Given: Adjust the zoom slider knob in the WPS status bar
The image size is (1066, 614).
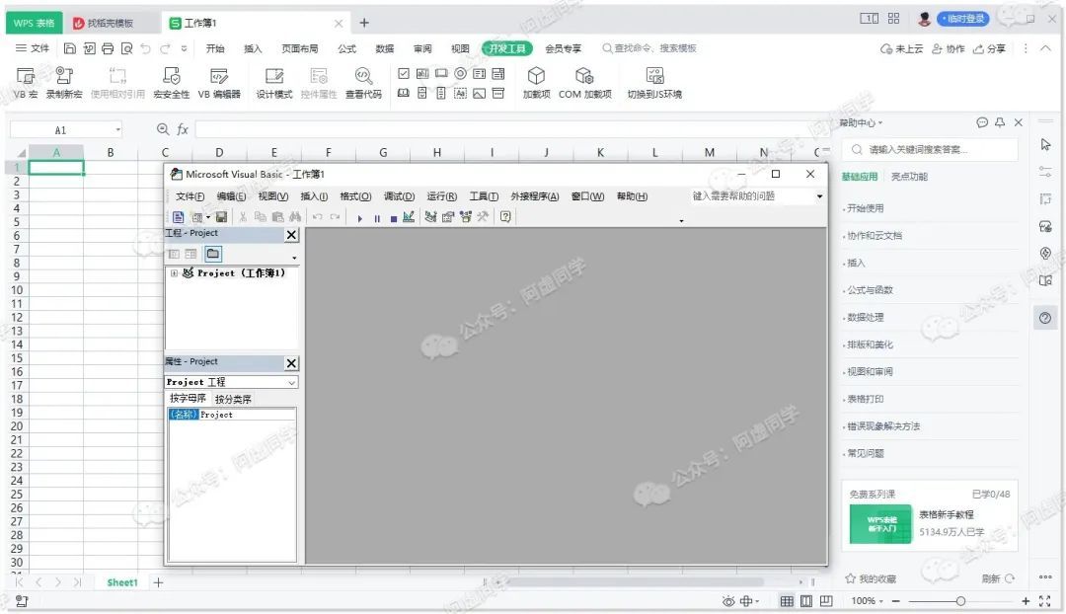Looking at the screenshot, I should (960, 601).
